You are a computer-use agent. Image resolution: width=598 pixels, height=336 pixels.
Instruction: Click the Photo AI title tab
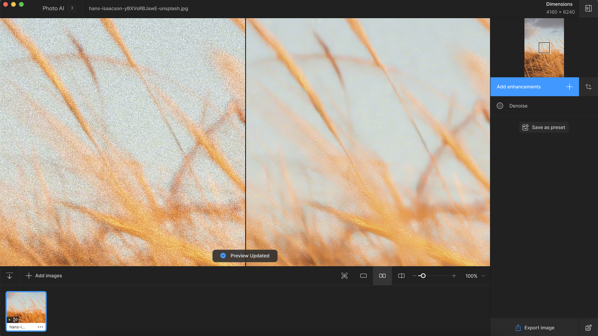[x=53, y=8]
